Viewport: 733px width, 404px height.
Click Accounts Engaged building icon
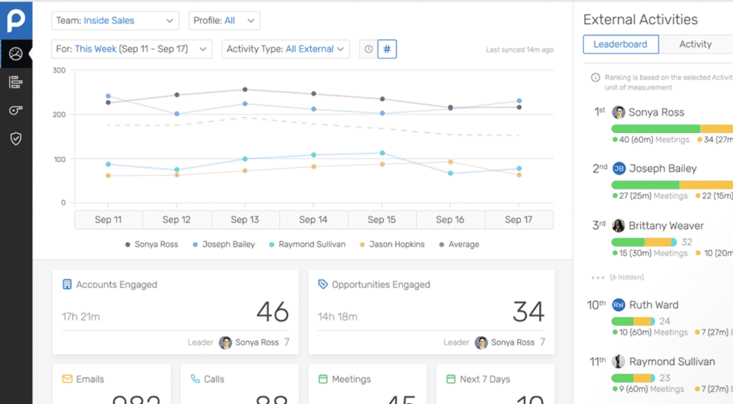point(67,284)
